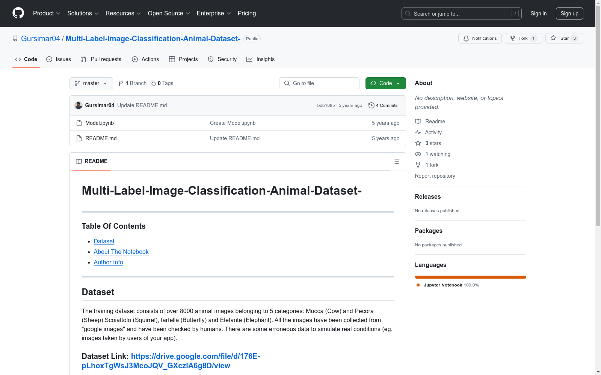Click the GitHub logo icon

[x=18, y=13]
